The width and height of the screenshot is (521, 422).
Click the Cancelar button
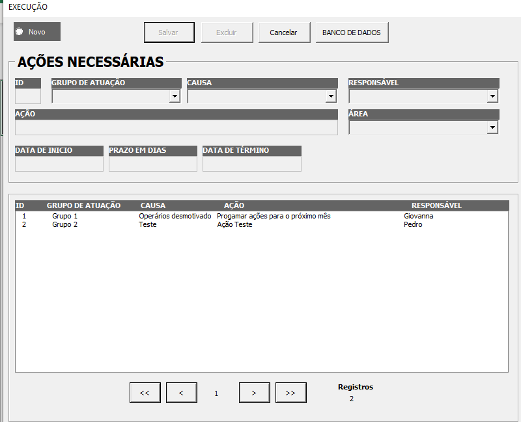(284, 33)
